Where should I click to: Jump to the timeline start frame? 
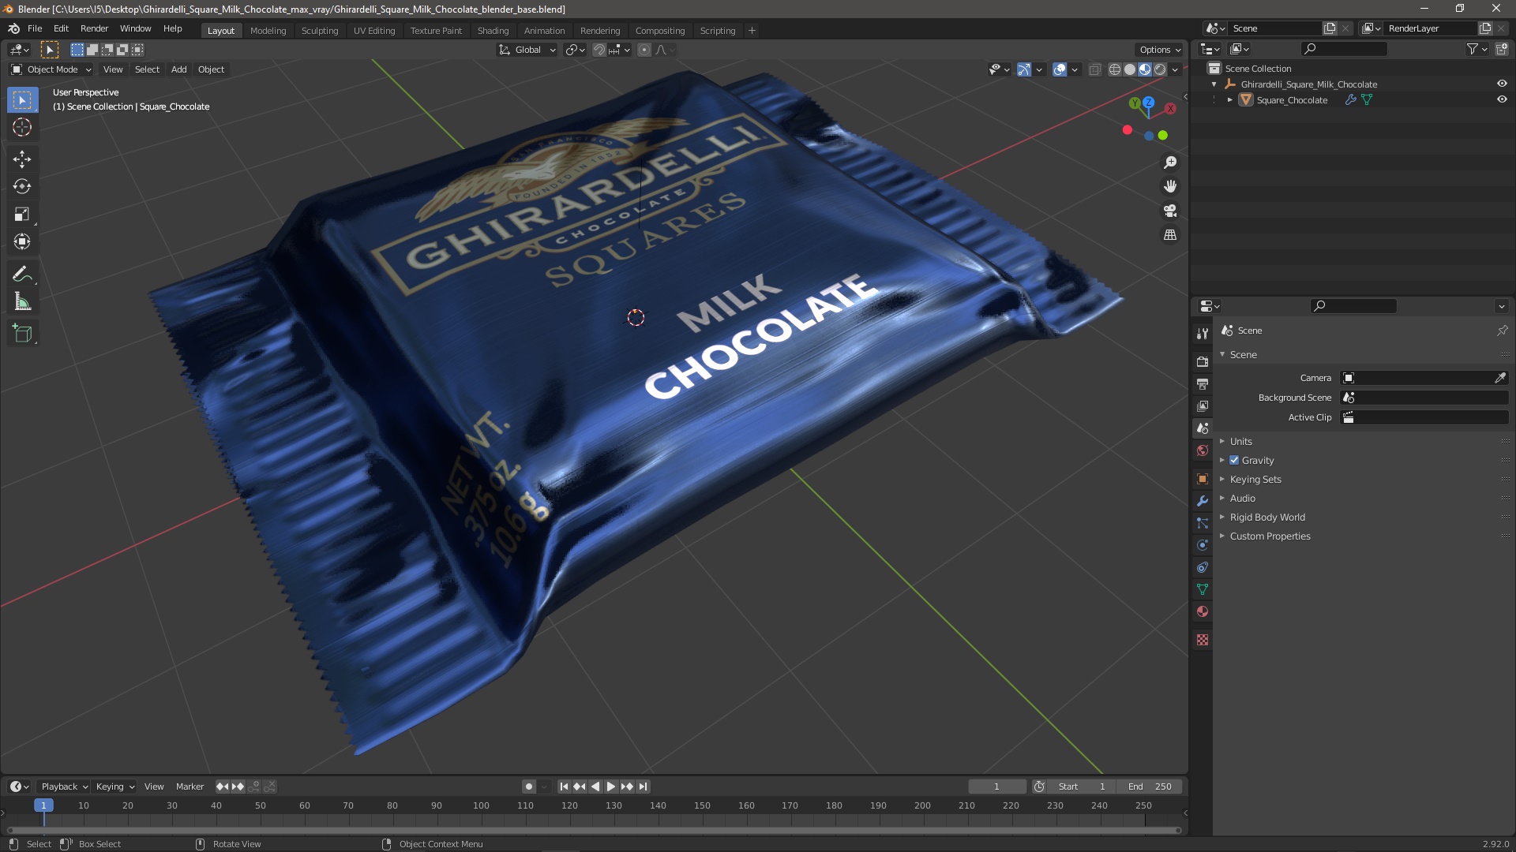(564, 787)
